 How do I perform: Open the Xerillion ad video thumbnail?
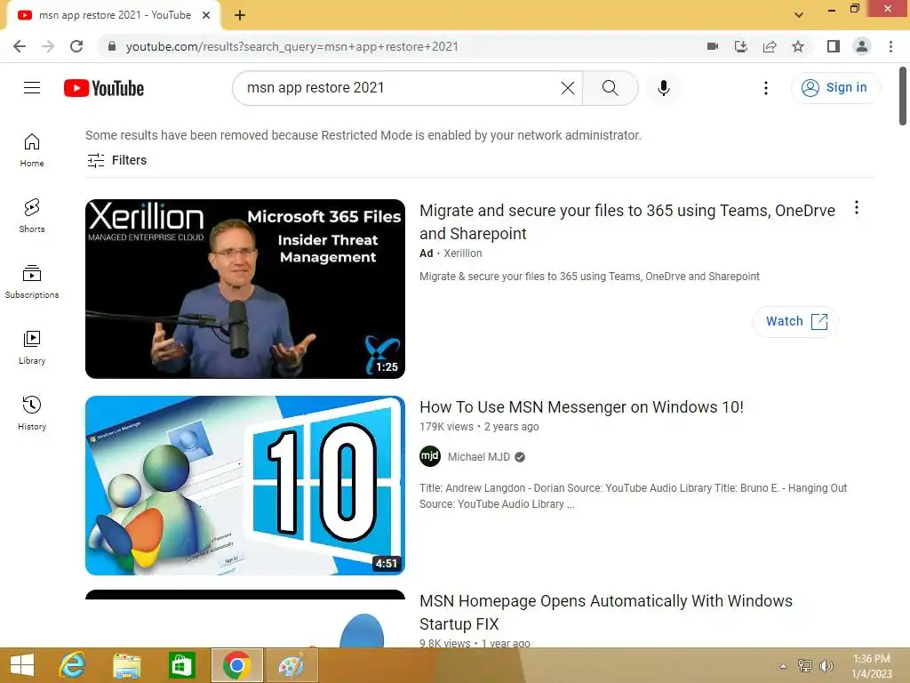point(245,289)
